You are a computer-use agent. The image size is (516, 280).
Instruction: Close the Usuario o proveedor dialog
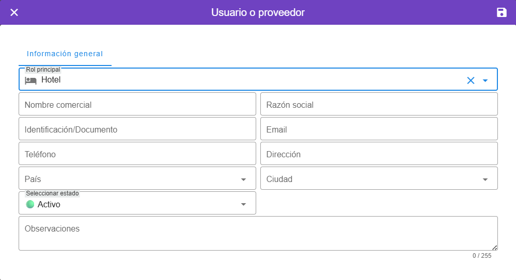(14, 12)
